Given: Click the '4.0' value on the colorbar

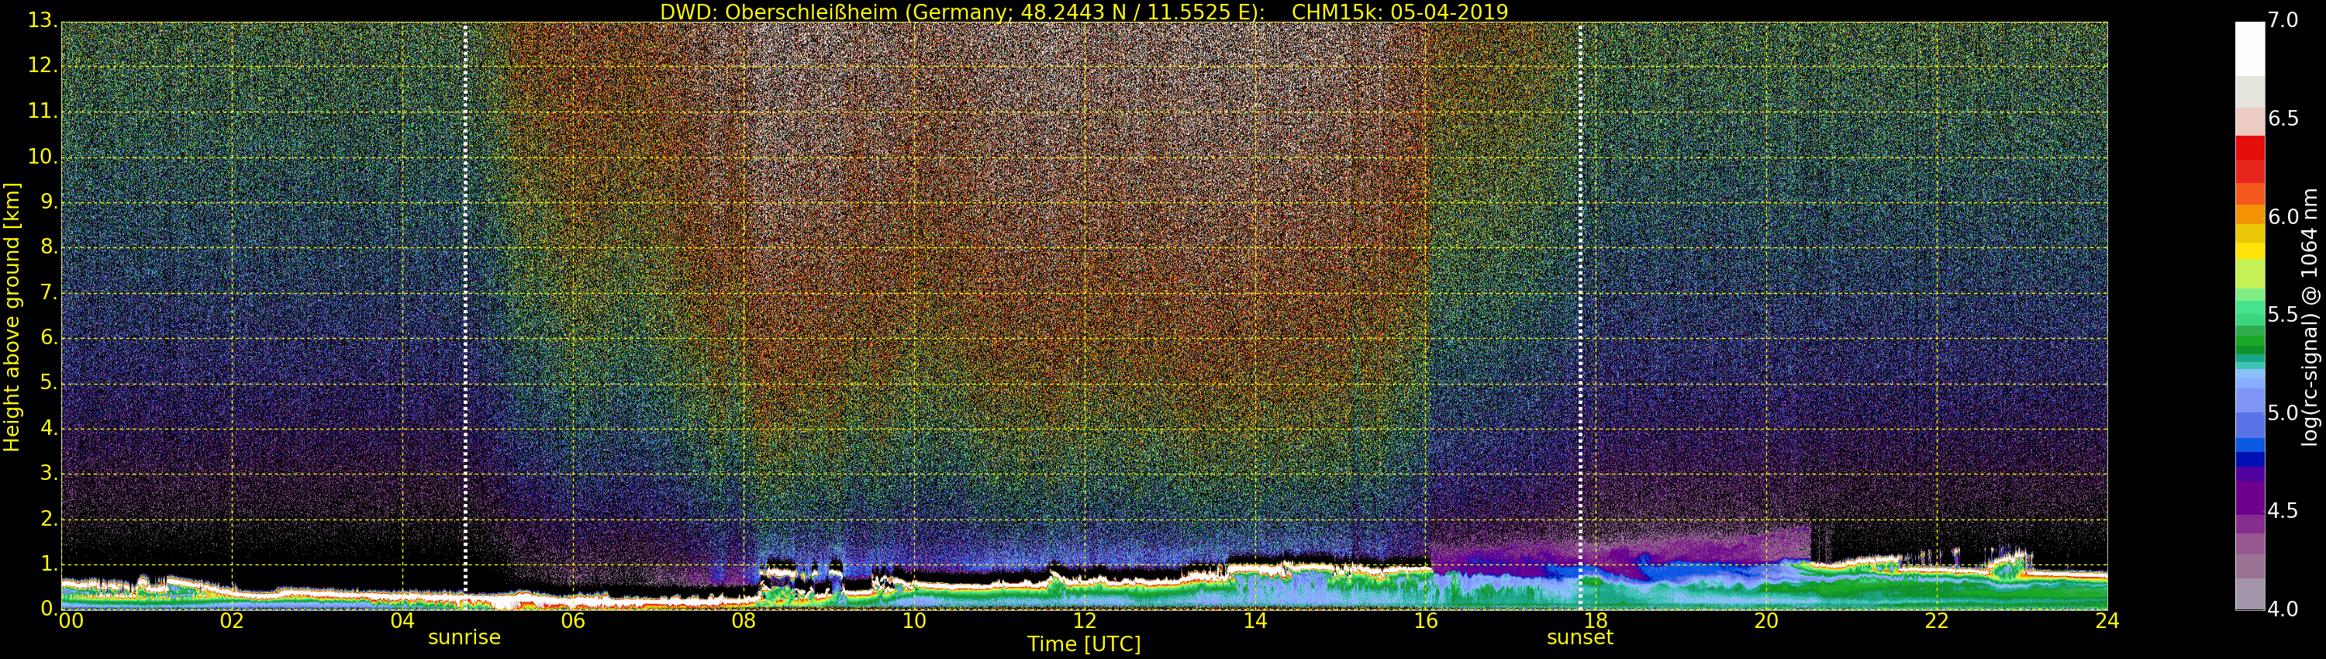Looking at the screenshot, I should 2283,609.
